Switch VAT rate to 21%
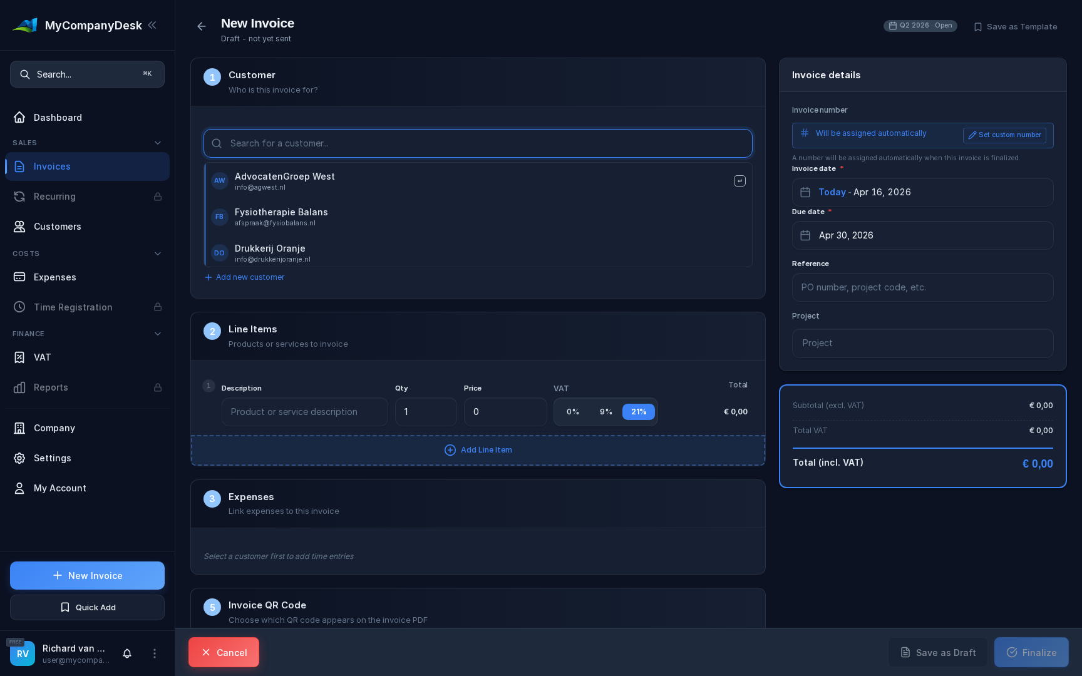This screenshot has width=1082, height=676. 638,412
